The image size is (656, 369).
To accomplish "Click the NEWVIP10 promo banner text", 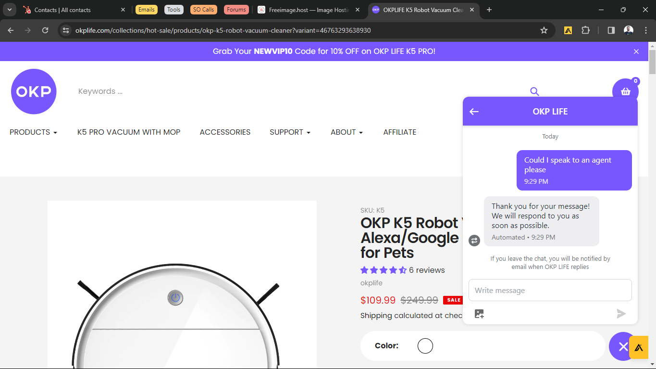I will pyautogui.click(x=324, y=51).
